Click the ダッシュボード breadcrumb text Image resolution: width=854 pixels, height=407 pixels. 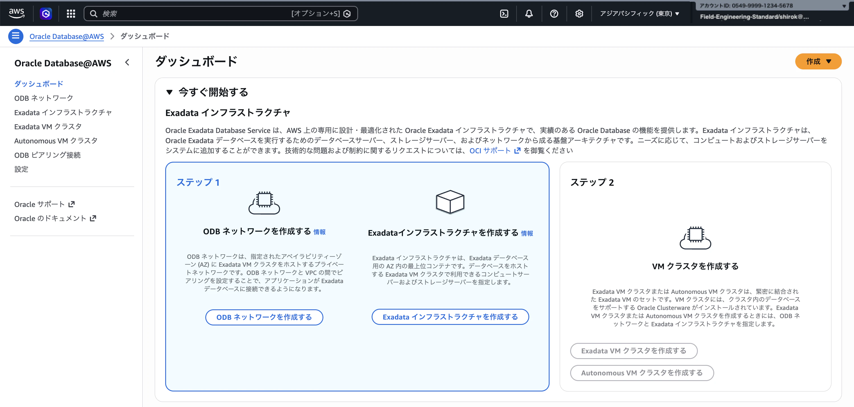pos(145,36)
